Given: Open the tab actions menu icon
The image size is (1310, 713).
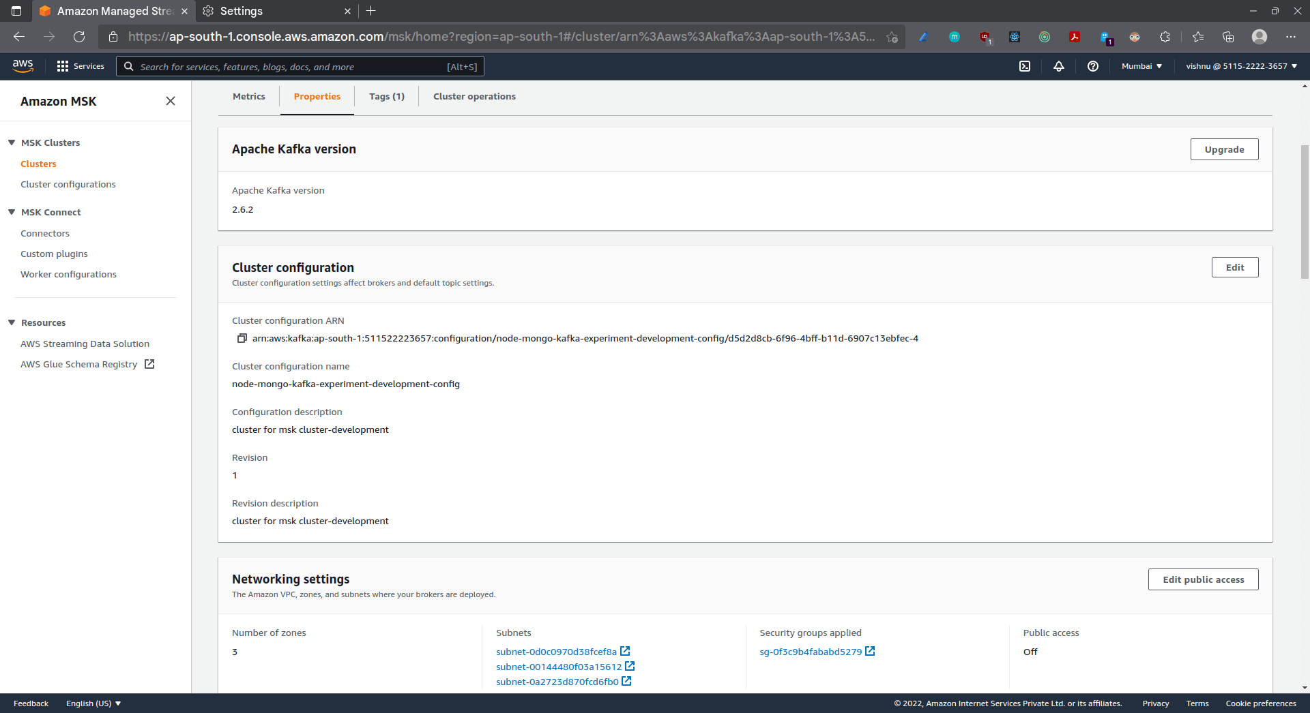Looking at the screenshot, I should [x=16, y=11].
